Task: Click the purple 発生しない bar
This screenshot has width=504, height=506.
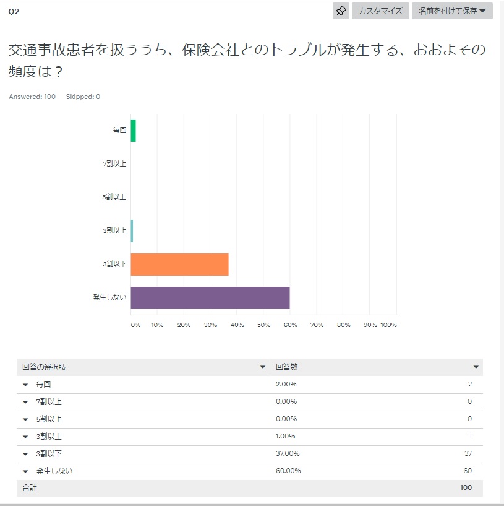Action: point(210,298)
